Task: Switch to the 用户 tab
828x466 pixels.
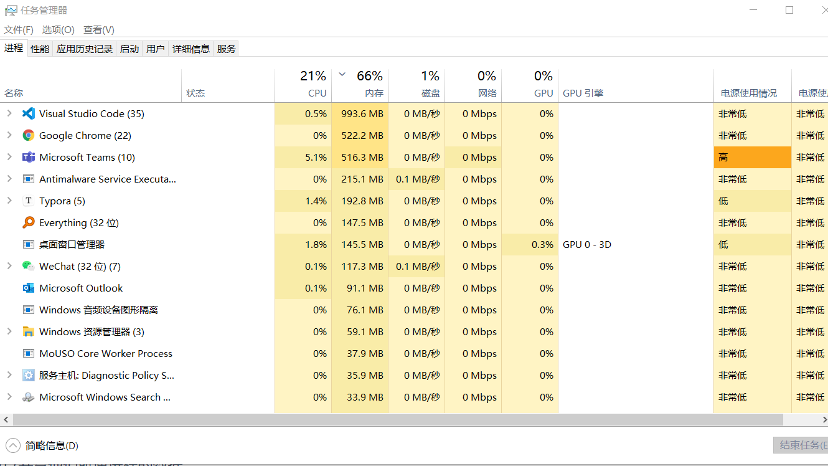Action: pos(156,49)
